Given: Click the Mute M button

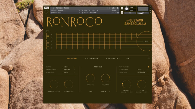Looking at the screenshot, I should tap(122, 12).
